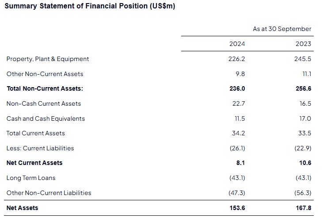Select the 2023 column header
This screenshot has width=323, height=218.
(303, 44)
